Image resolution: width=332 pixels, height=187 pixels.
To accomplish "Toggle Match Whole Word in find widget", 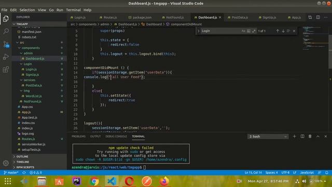I will point(248,31).
